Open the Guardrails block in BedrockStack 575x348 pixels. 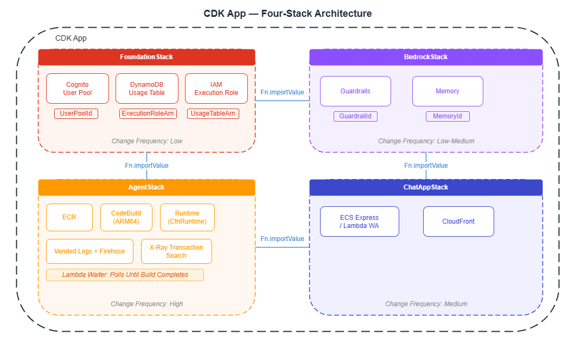tap(355, 91)
